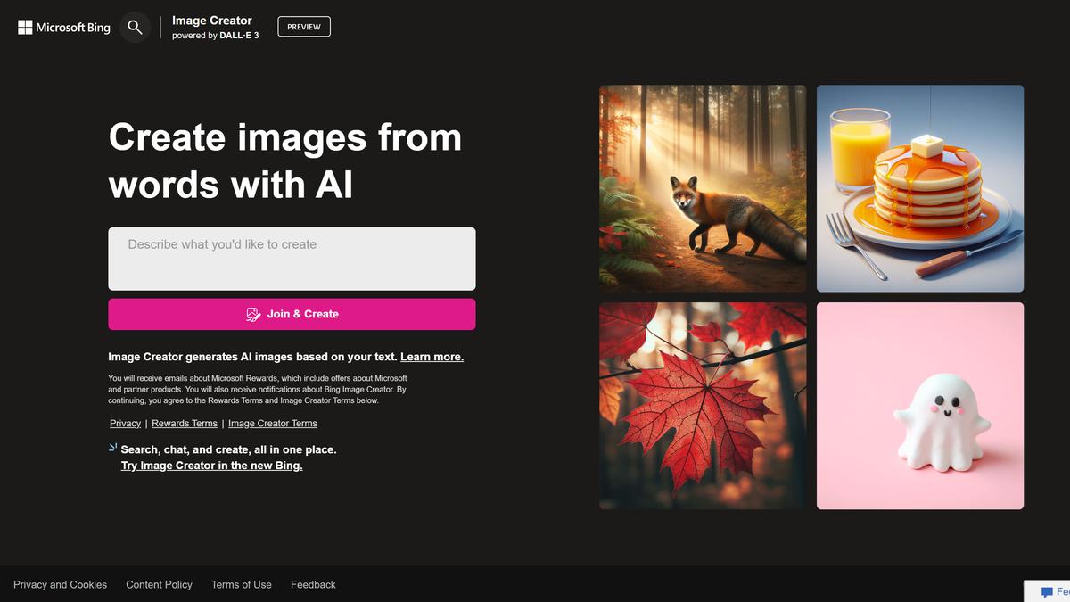
Task: Open the fox in forest sample image
Action: point(703,187)
